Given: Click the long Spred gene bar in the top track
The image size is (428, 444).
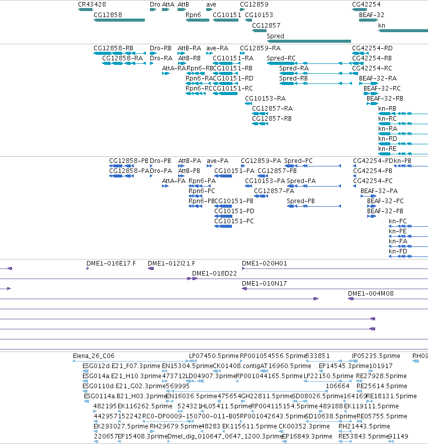Looking at the screenshot, I should pyautogui.click(x=309, y=41).
